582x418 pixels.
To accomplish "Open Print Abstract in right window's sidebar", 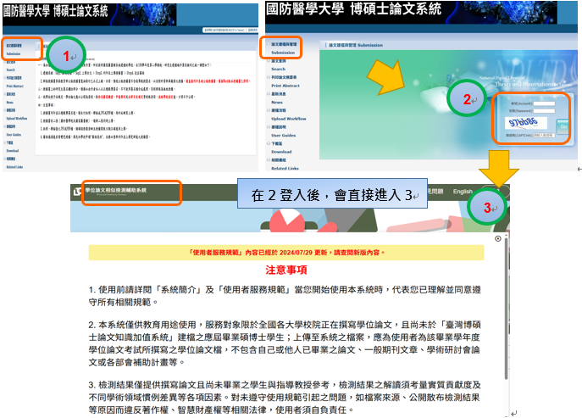I will 285,86.
